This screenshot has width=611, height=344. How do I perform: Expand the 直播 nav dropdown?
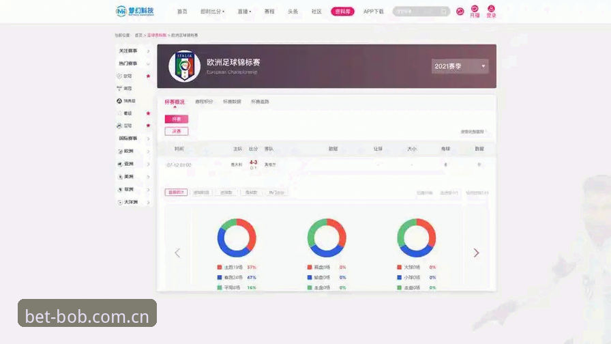coord(244,12)
